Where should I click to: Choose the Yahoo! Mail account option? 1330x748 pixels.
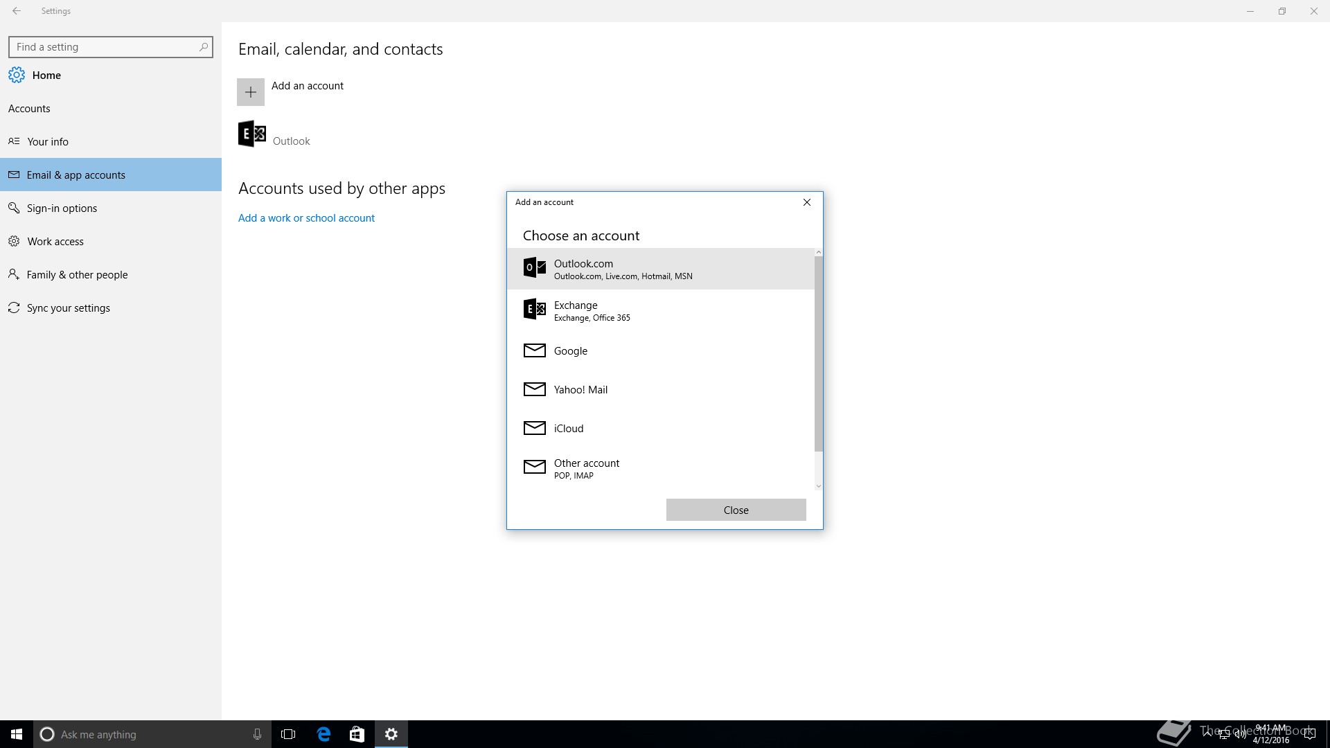click(661, 389)
